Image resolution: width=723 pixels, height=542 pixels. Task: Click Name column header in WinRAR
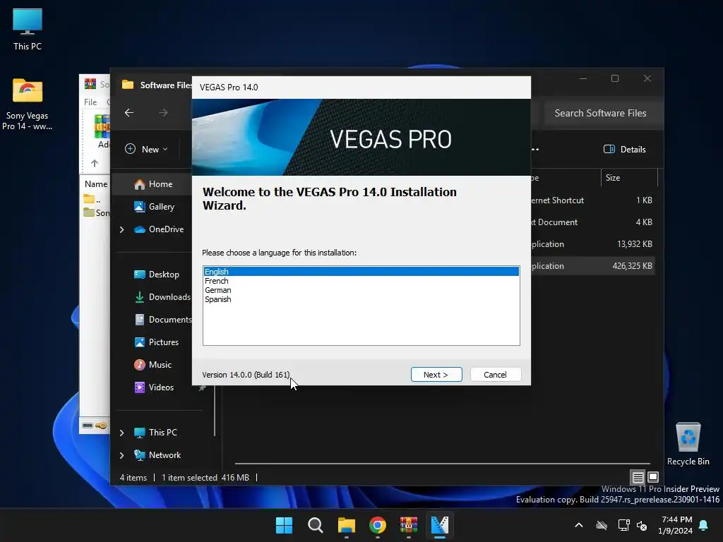[96, 184]
